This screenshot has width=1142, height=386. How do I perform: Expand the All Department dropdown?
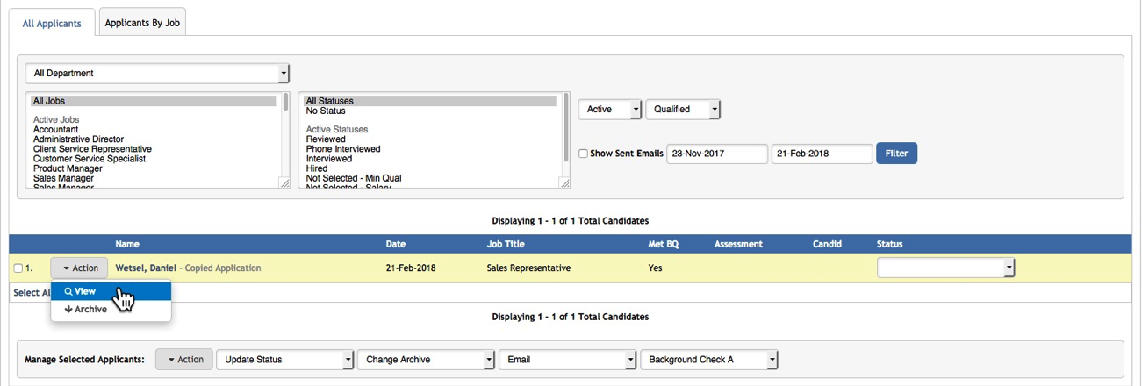click(157, 74)
